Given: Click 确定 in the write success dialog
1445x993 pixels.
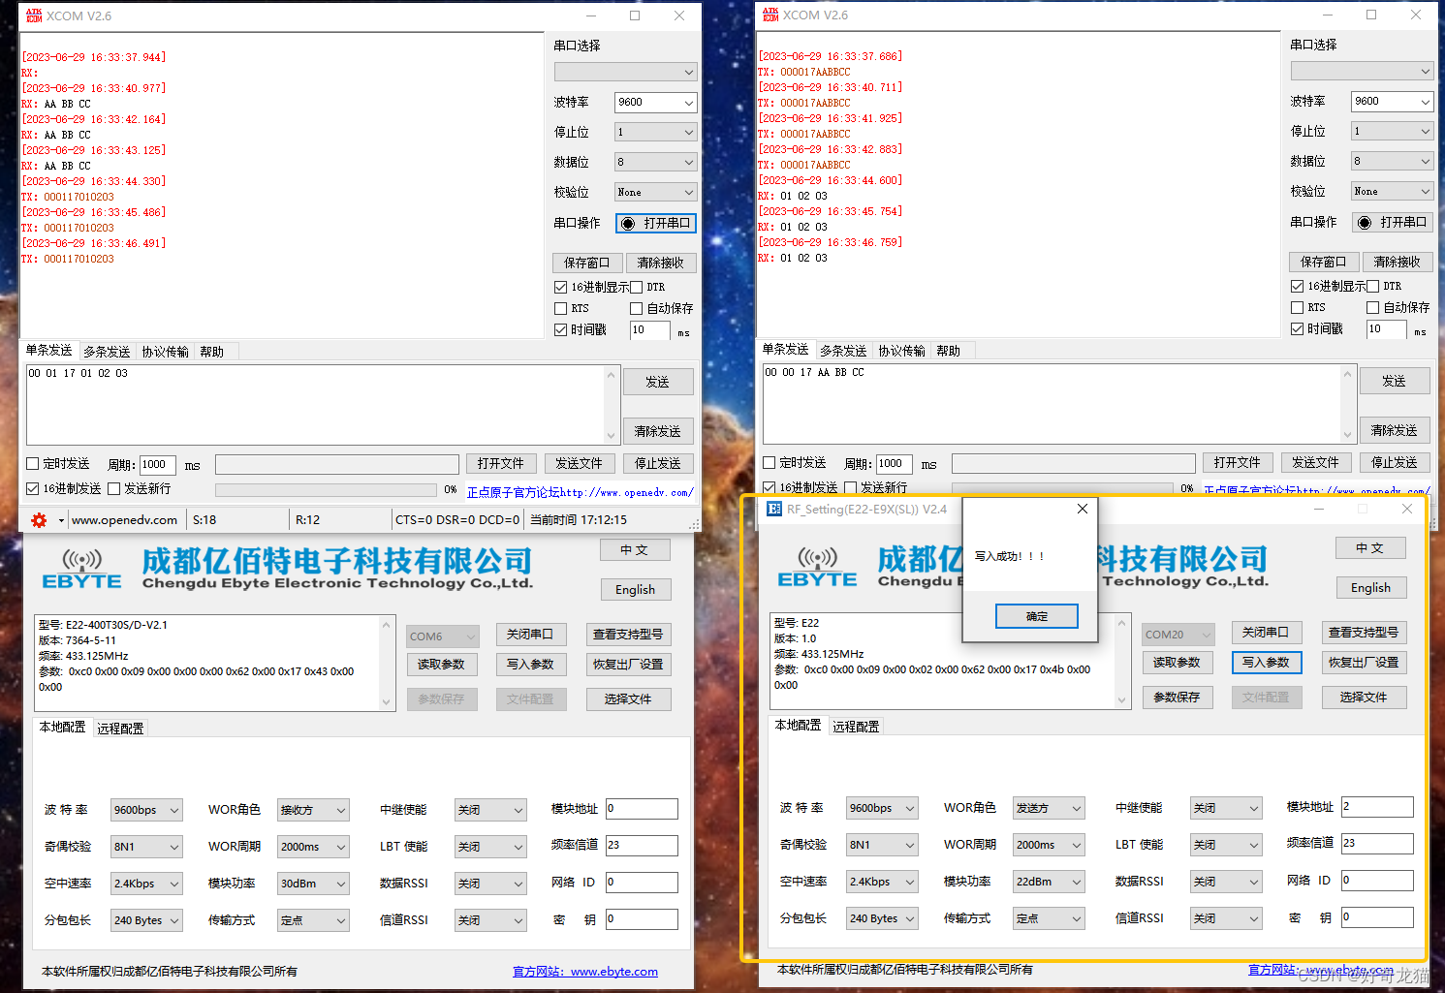Looking at the screenshot, I should click(x=1037, y=616).
